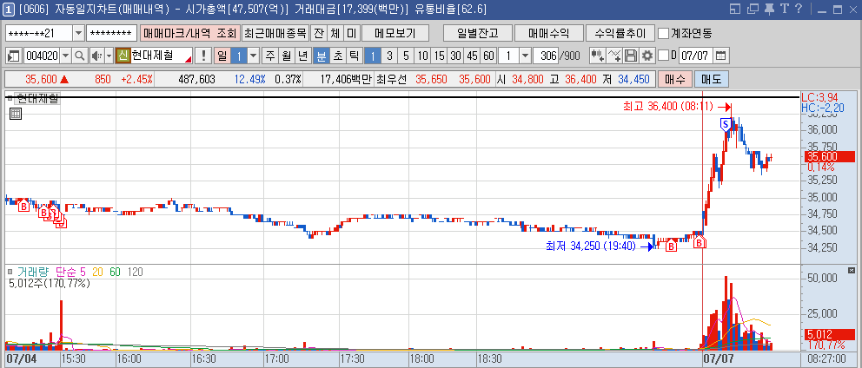862x368 pixels.
Task: Open help with the question mark icon
Action: (799, 9)
